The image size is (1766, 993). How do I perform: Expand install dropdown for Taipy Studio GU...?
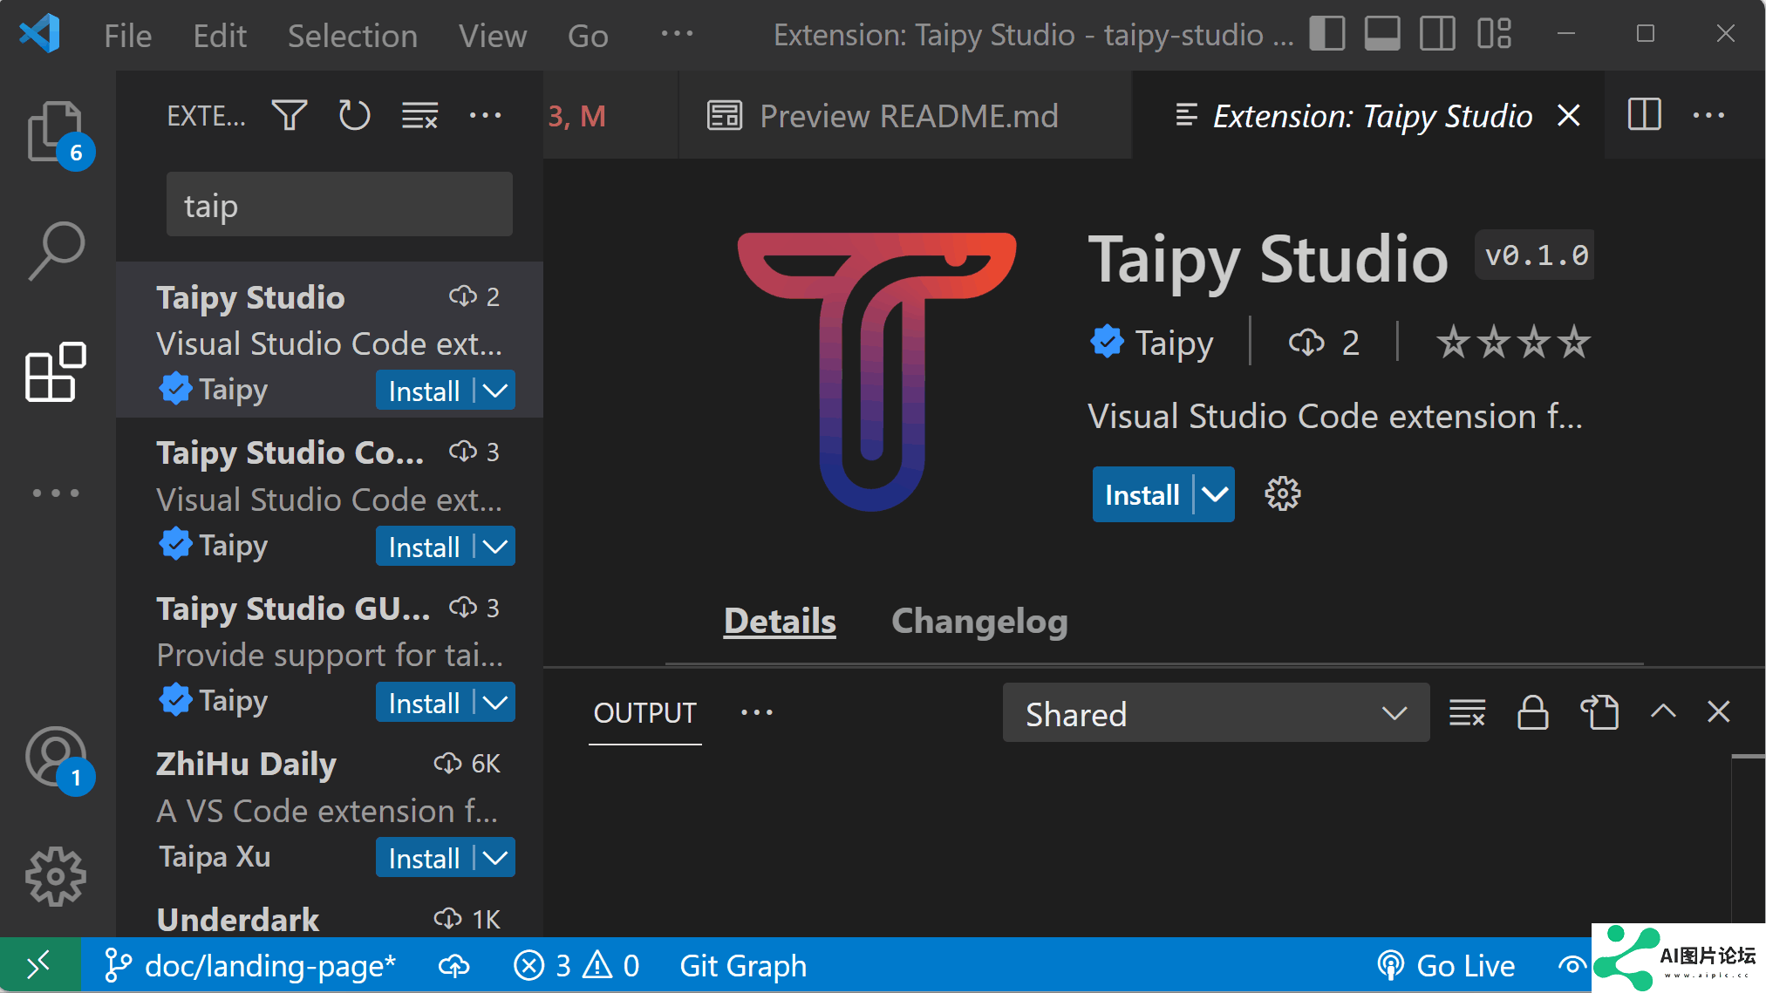[x=495, y=703]
